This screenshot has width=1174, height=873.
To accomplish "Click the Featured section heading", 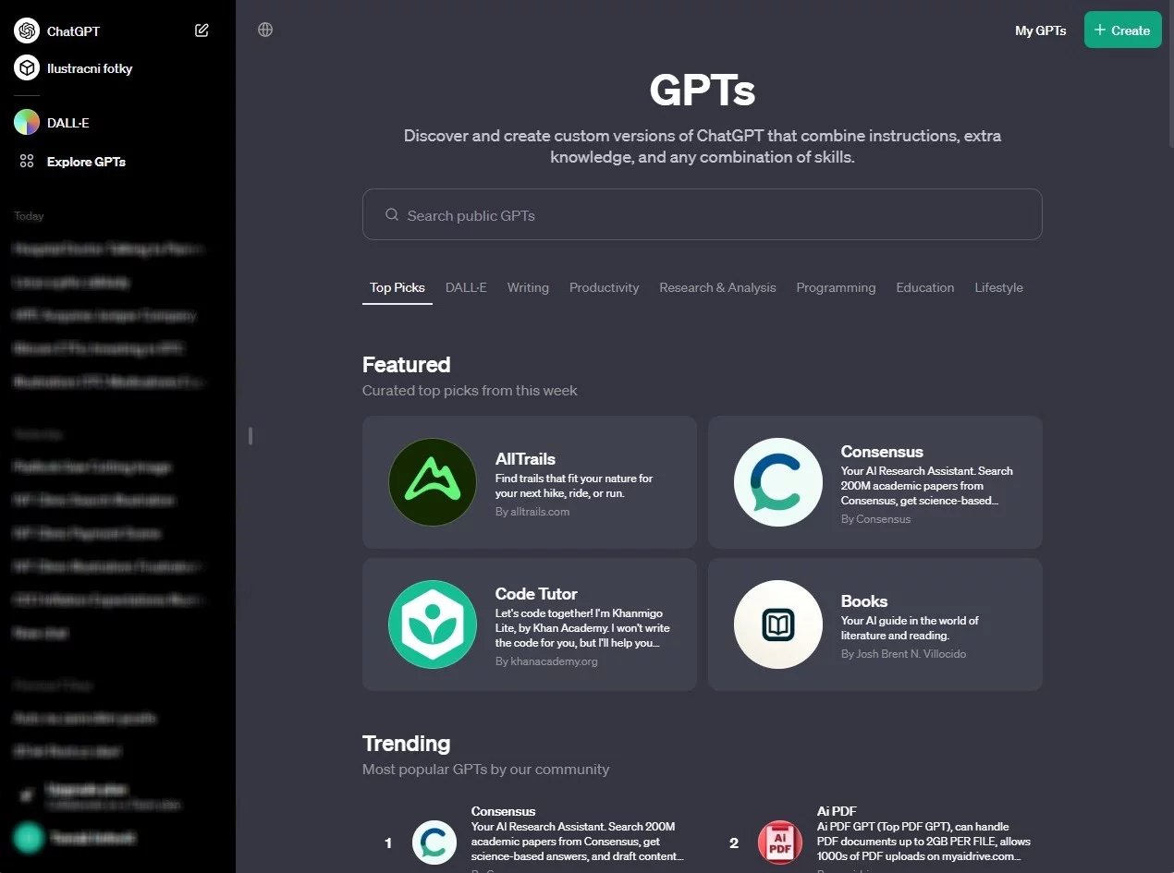I will (407, 364).
